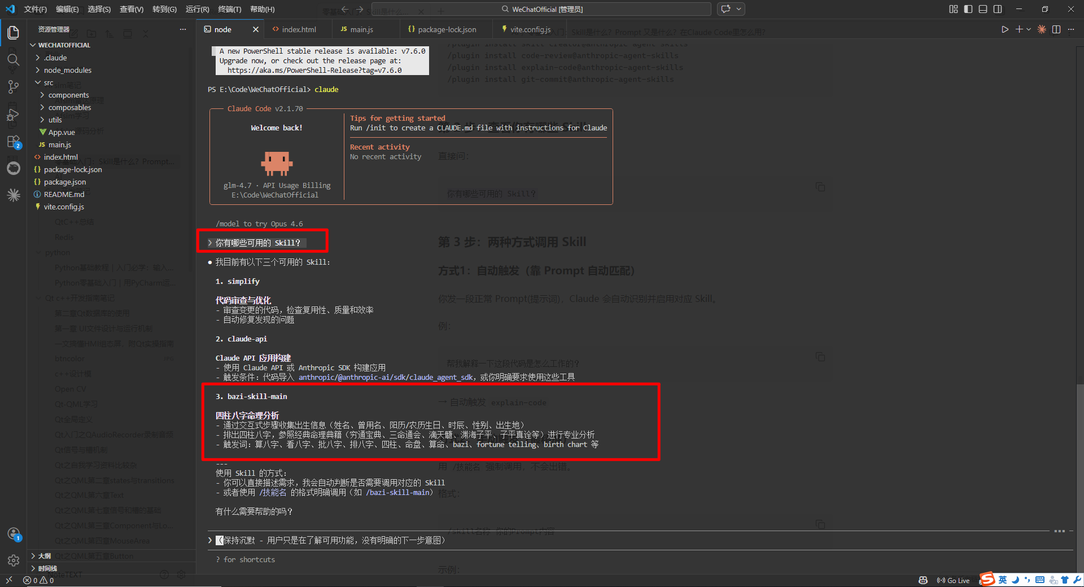Split the editor to the right
The width and height of the screenshot is (1084, 587).
pos(1056,29)
